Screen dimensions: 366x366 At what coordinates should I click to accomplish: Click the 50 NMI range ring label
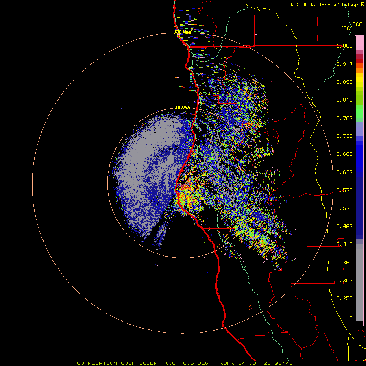coord(183,108)
